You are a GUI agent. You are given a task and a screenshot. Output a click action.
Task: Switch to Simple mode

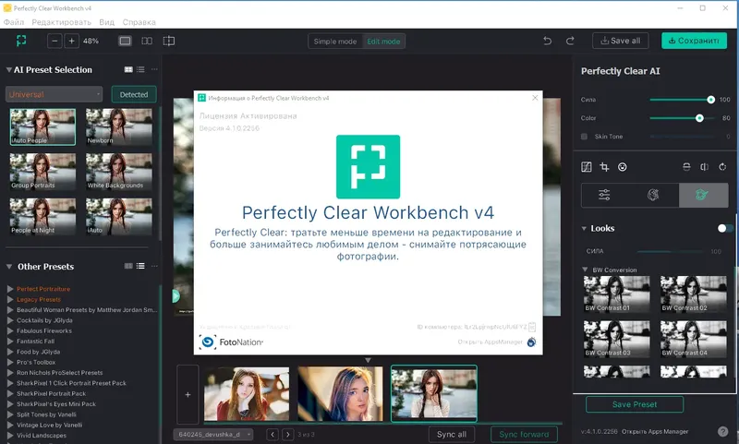[x=335, y=42]
